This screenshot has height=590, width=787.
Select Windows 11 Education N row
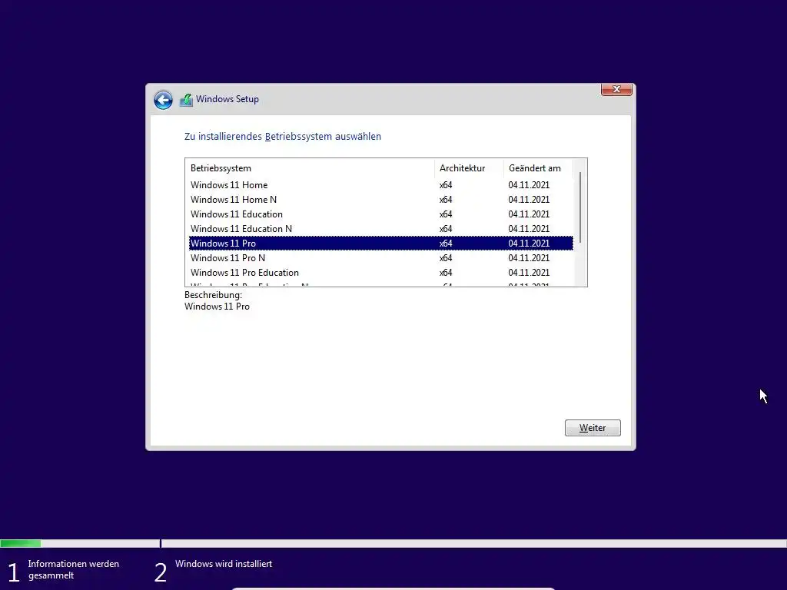point(381,229)
